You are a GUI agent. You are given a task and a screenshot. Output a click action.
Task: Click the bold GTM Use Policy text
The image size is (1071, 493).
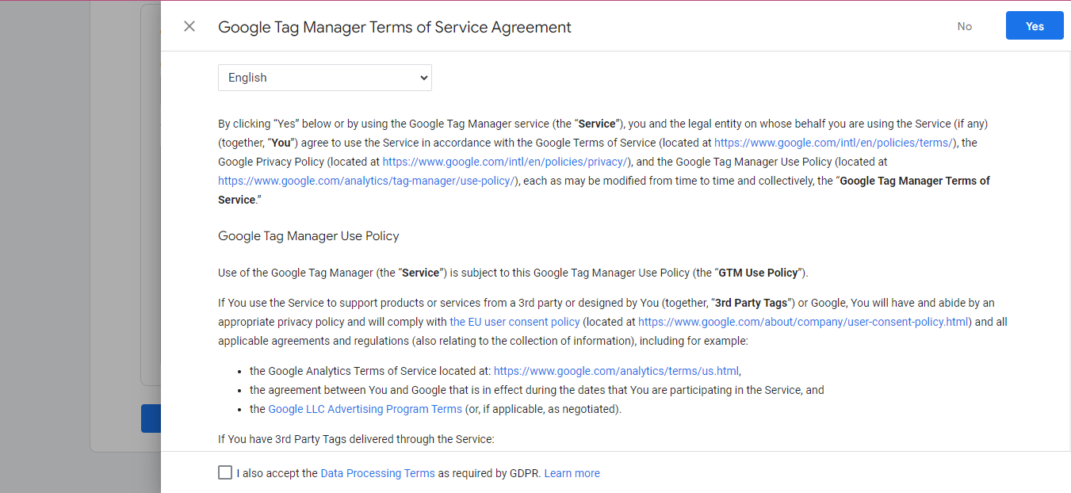pyautogui.click(x=758, y=273)
